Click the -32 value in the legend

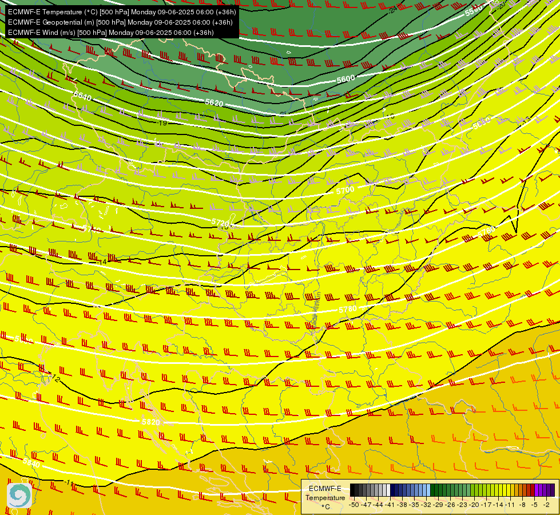[x=426, y=505]
